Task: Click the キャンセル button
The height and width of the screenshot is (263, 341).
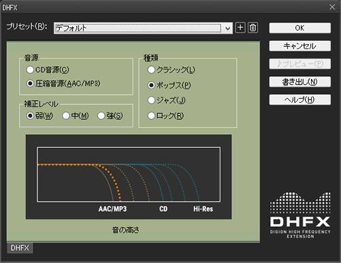Action: [x=300, y=46]
